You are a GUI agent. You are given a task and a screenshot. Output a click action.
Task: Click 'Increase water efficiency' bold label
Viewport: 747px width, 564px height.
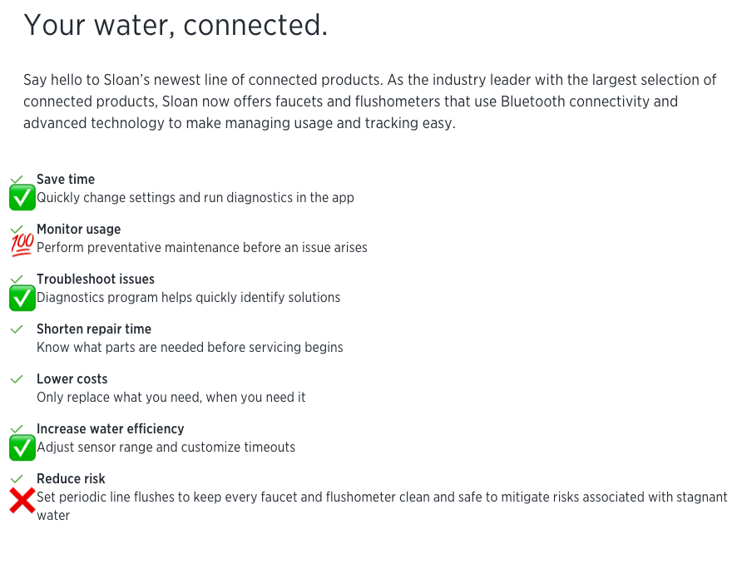tap(111, 429)
